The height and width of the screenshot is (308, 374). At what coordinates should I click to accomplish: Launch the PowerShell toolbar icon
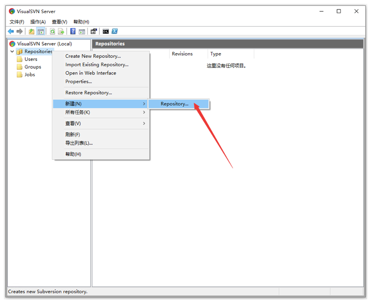115,32
